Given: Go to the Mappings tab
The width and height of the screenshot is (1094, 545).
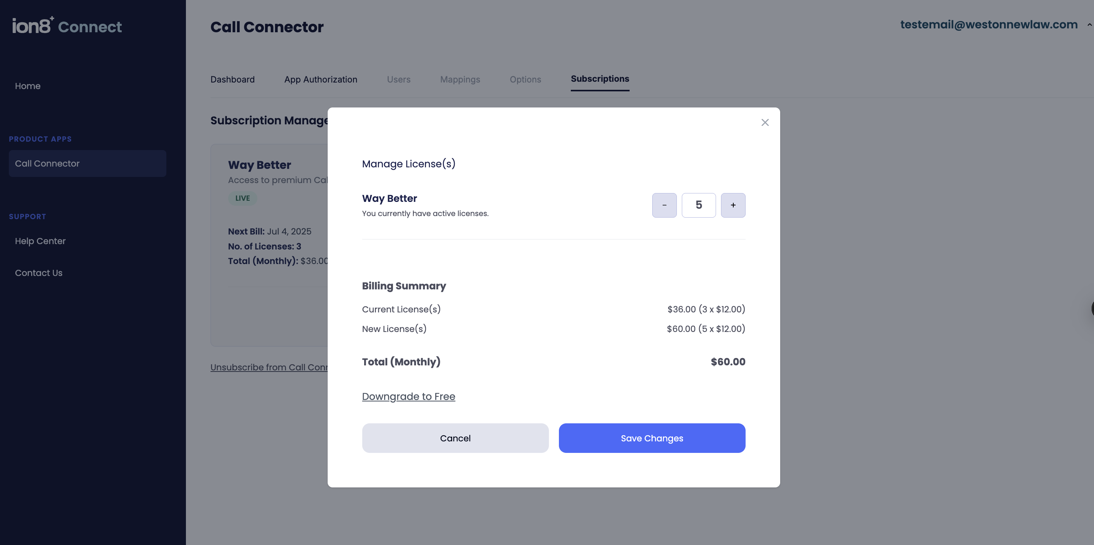Looking at the screenshot, I should click(x=460, y=79).
